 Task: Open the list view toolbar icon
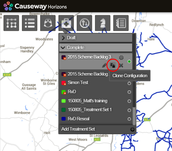coord(30,23)
